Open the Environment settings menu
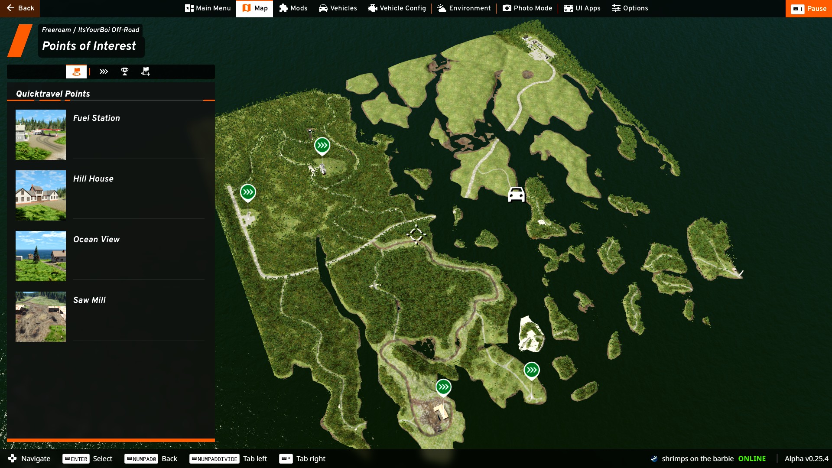This screenshot has height=468, width=832. tap(464, 8)
